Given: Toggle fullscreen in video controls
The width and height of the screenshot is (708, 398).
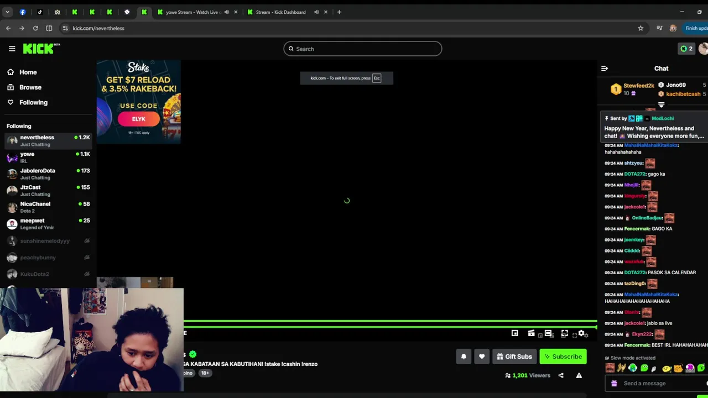Looking at the screenshot, I should (x=565, y=333).
